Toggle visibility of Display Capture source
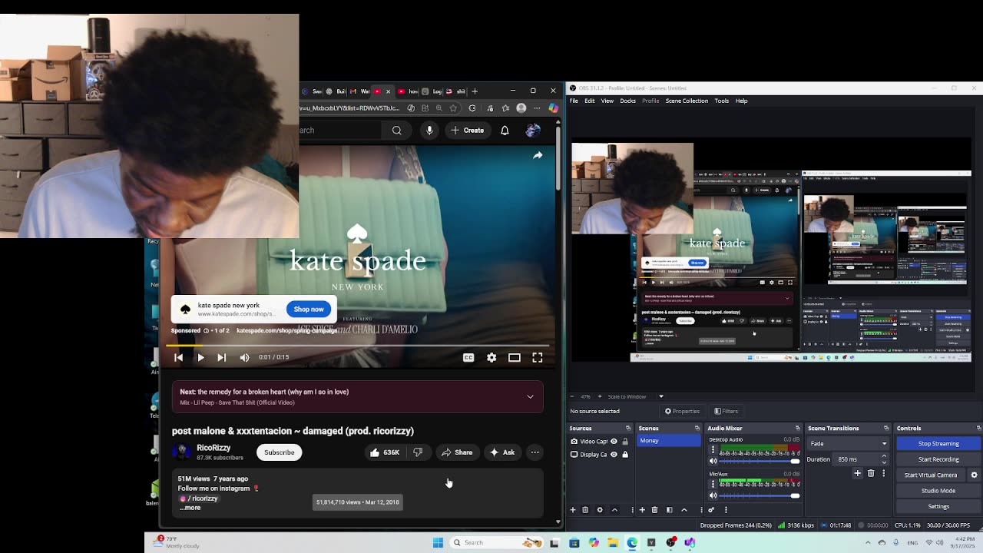The width and height of the screenshot is (983, 553). coord(614,455)
